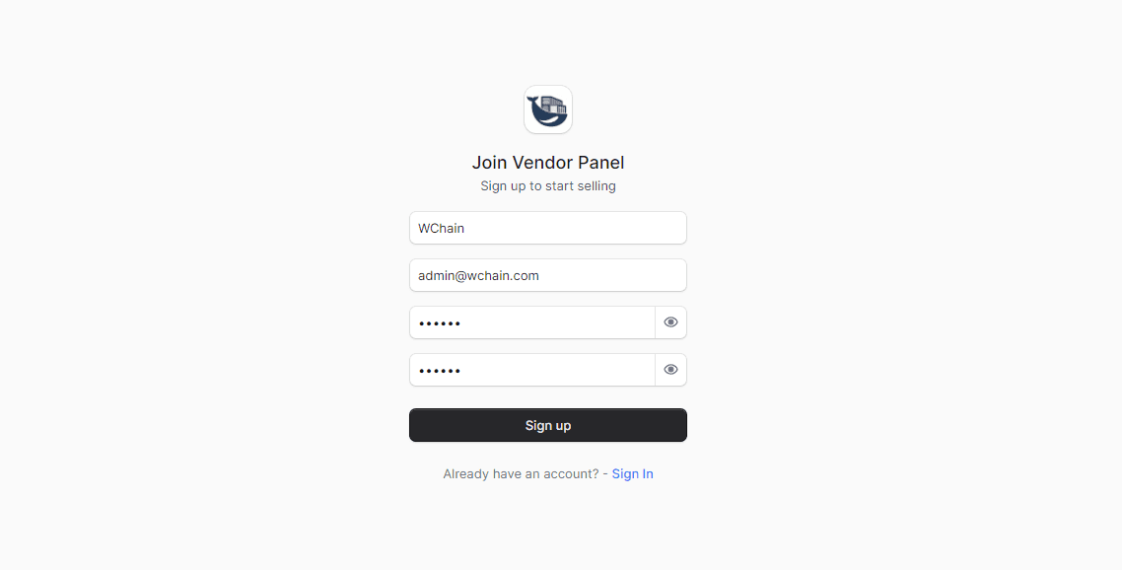Click the Sign up to start selling subtitle

click(548, 186)
